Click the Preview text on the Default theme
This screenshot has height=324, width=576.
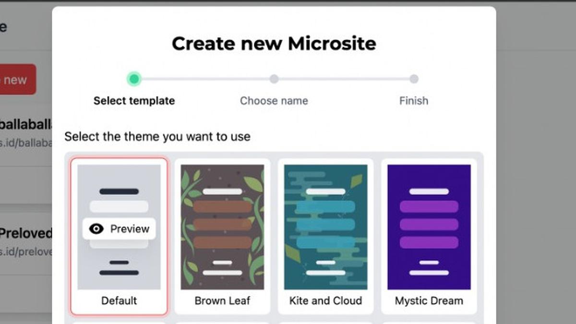click(130, 229)
